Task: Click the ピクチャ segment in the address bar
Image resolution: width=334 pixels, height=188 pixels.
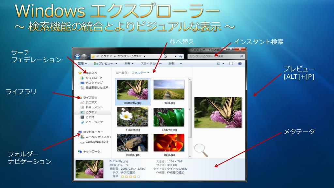Action: coord(106,56)
